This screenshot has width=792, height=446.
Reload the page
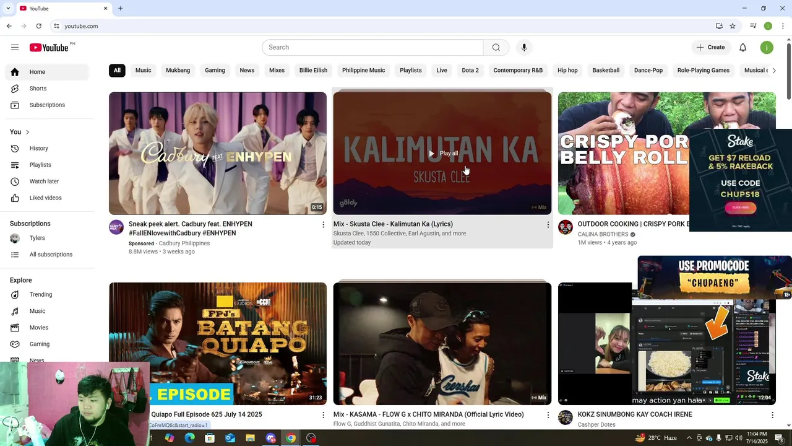tap(38, 26)
